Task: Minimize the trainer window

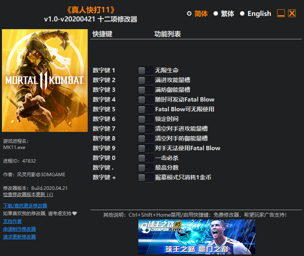Action: tap(281, 13)
